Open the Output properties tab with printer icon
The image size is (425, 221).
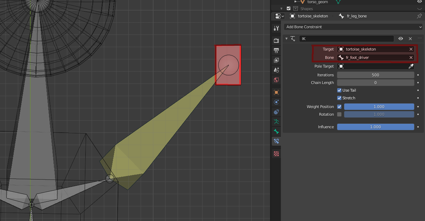[276, 50]
